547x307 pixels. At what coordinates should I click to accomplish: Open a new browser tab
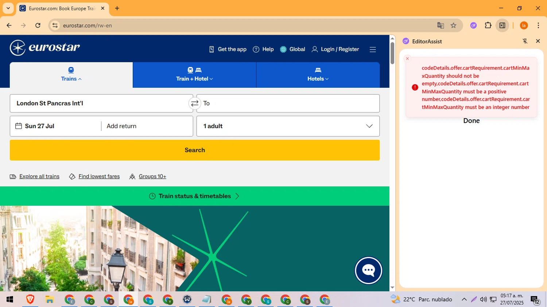117,8
